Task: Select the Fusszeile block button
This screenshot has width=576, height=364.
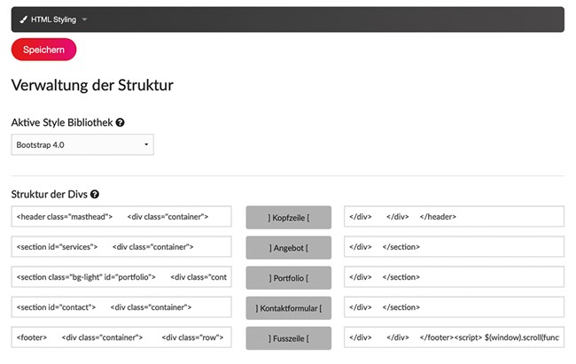Action: click(288, 338)
